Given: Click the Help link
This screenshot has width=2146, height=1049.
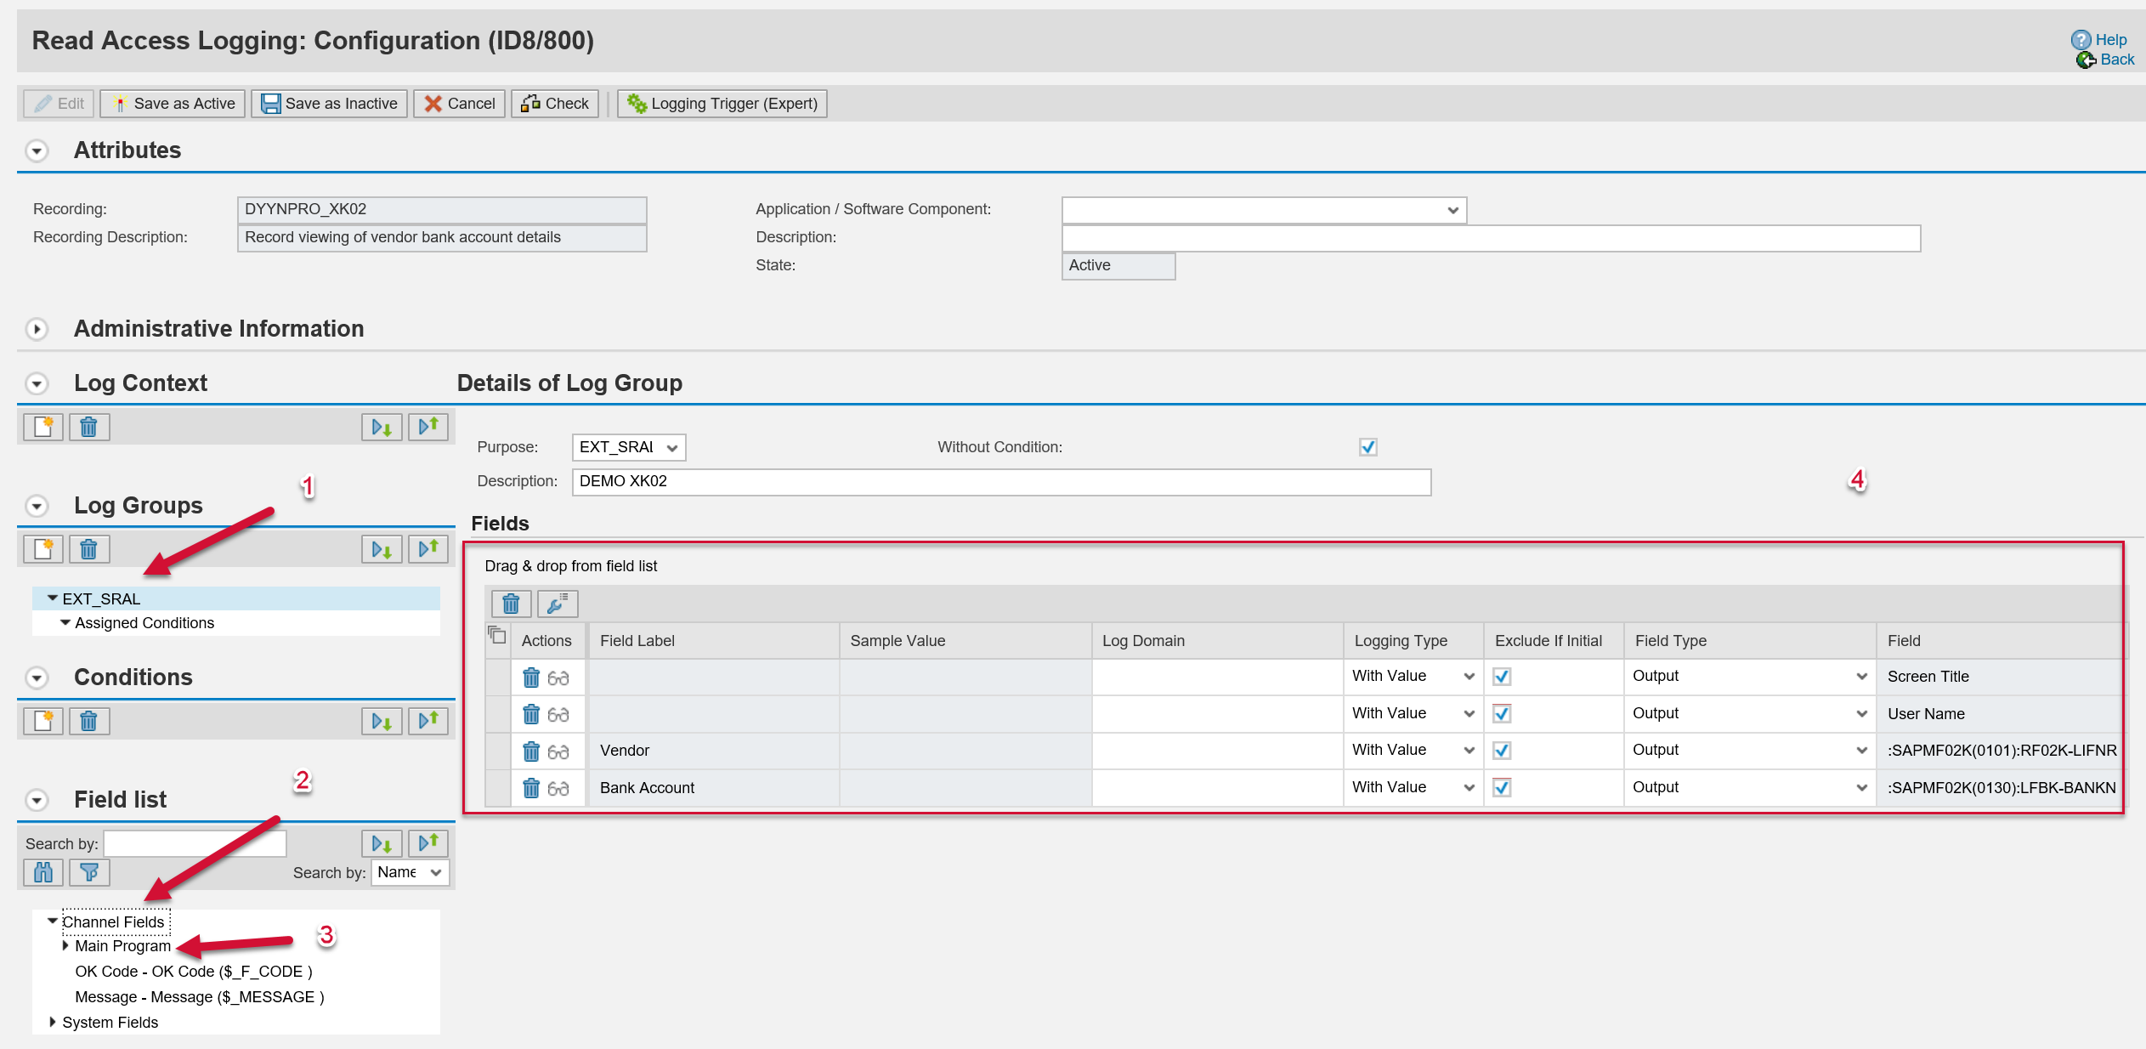Looking at the screenshot, I should point(2109,40).
